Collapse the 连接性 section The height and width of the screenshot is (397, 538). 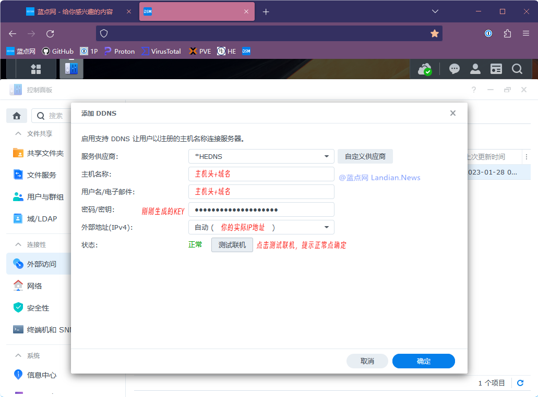[x=18, y=244]
